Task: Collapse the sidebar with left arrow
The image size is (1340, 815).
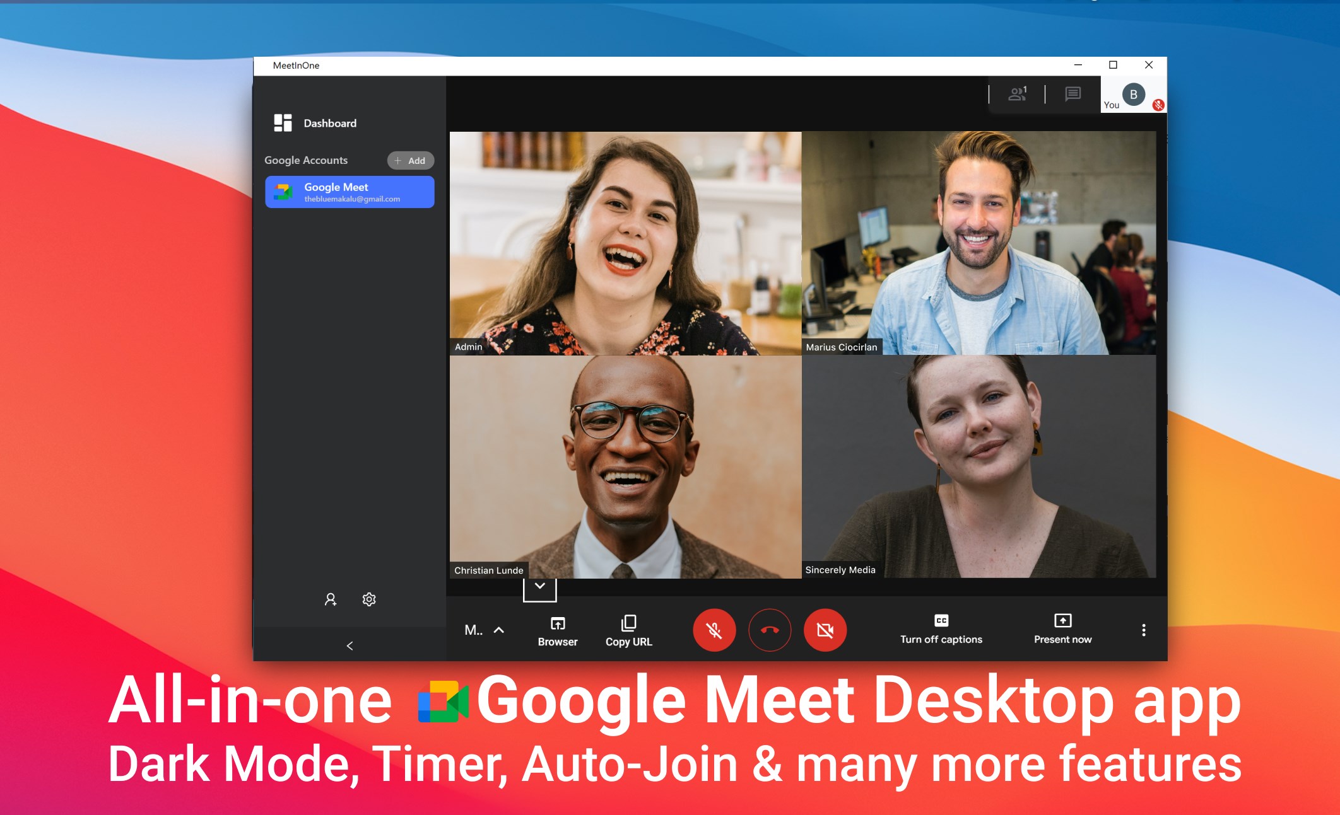Action: pyautogui.click(x=350, y=645)
